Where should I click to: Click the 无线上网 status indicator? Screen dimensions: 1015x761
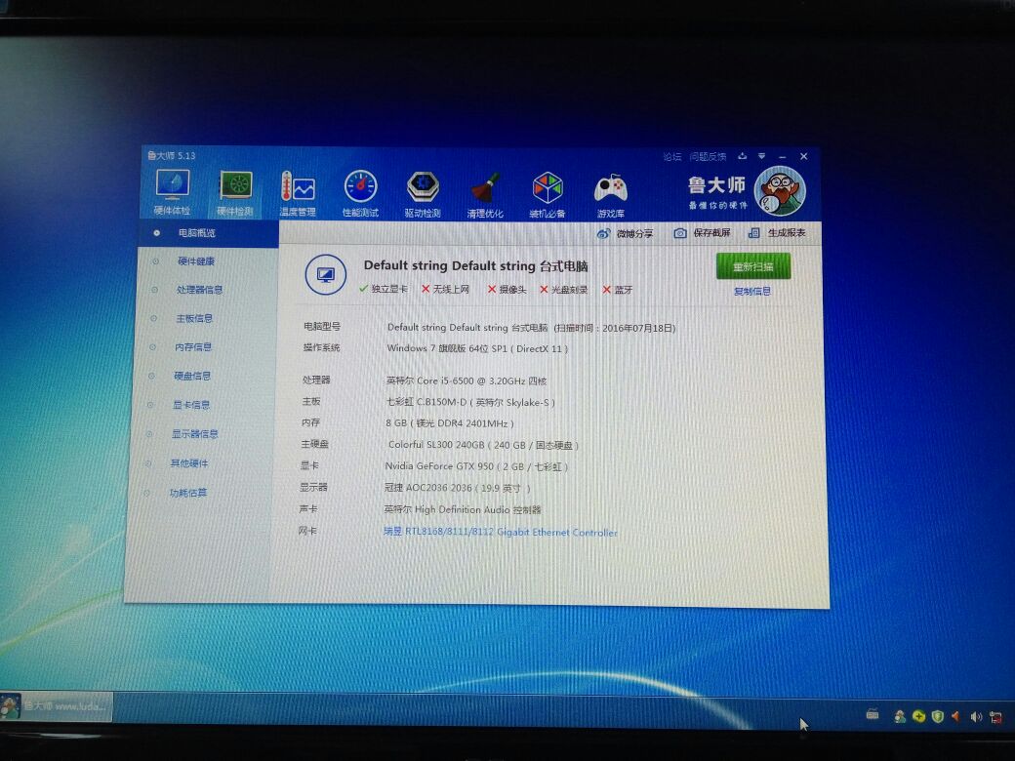445,289
